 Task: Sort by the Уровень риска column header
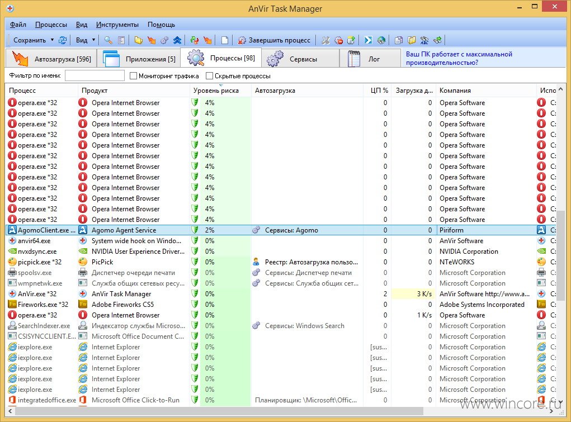pos(220,91)
